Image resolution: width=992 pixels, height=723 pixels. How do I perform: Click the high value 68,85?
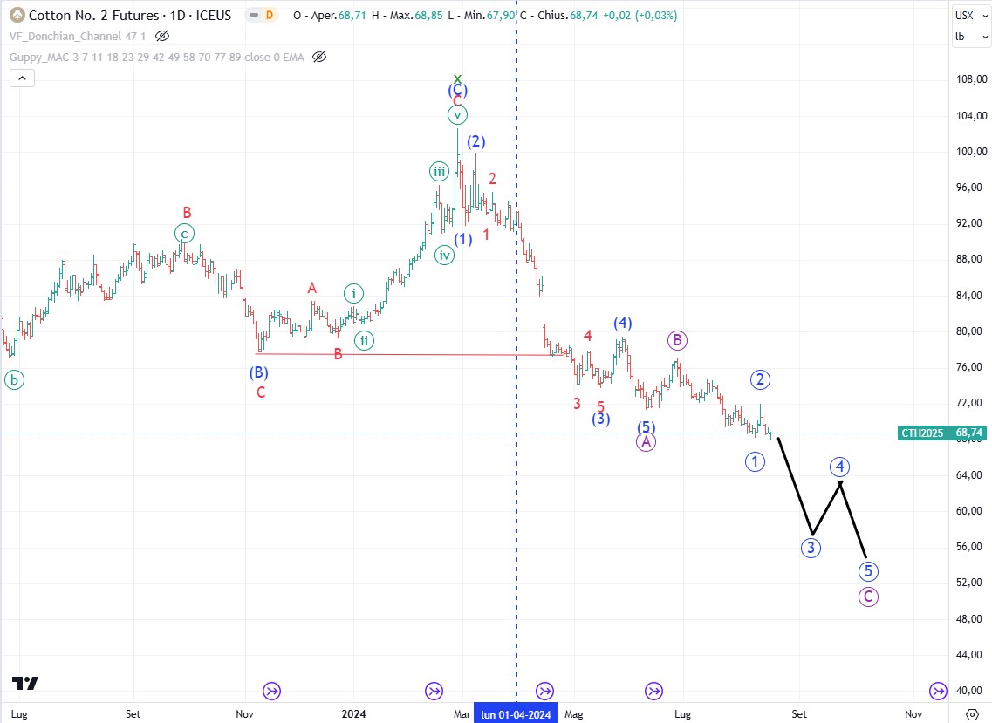tap(429, 15)
